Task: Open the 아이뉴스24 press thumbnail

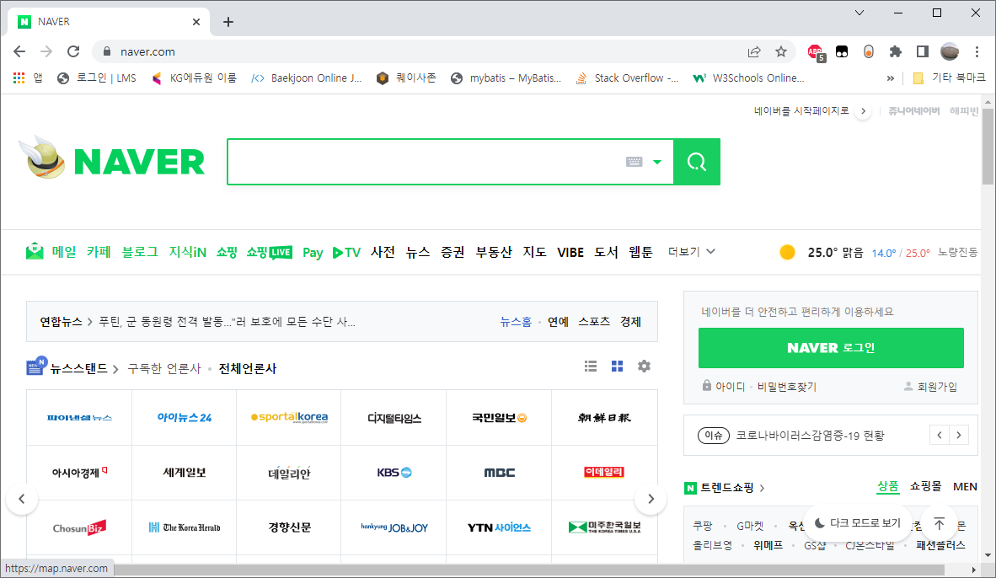Action: [x=185, y=418]
